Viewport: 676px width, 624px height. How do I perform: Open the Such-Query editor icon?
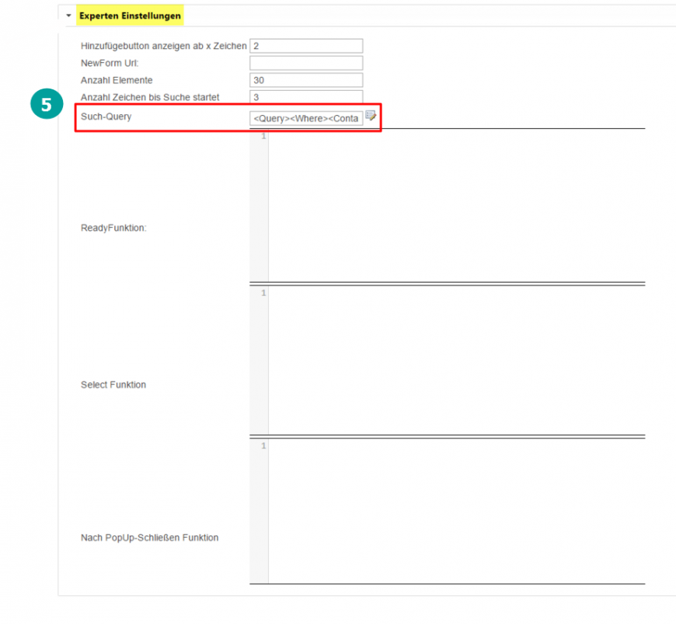[x=371, y=116]
